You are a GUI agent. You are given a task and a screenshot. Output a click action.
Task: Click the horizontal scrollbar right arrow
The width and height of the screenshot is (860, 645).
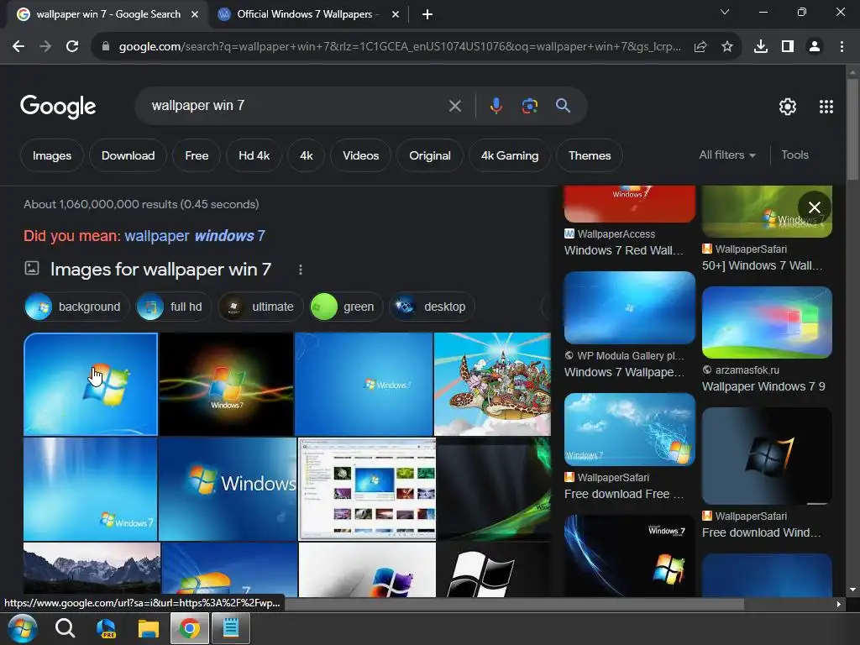[838, 604]
